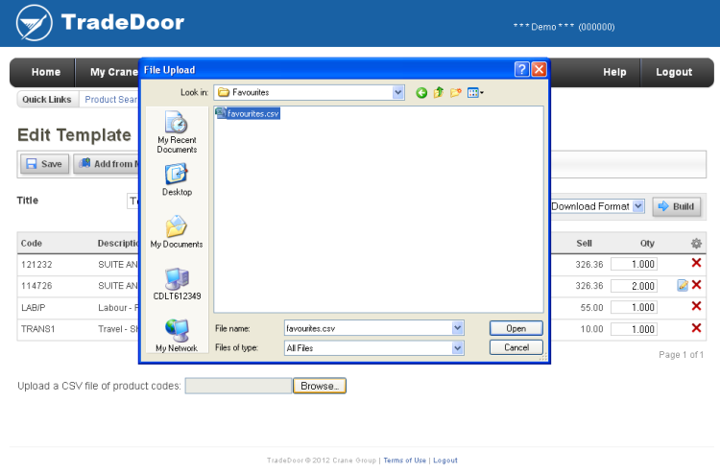
Task: Click the quantity field for code 114726
Action: click(x=634, y=286)
